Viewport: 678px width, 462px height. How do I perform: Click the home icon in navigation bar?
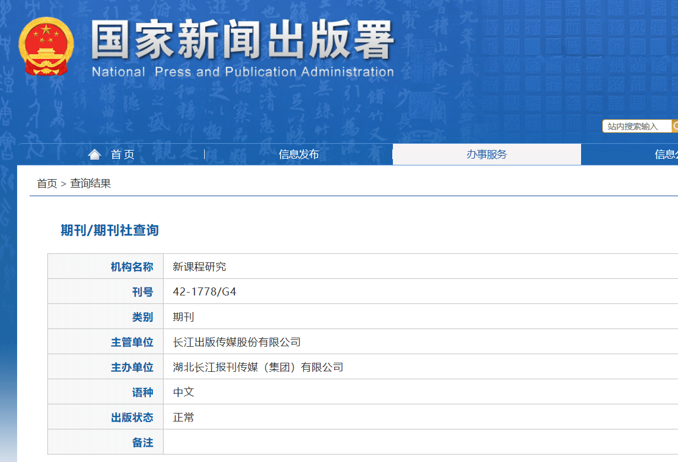95,155
